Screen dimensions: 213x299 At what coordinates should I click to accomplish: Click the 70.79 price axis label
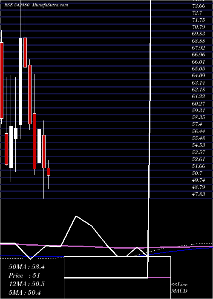click(199, 27)
